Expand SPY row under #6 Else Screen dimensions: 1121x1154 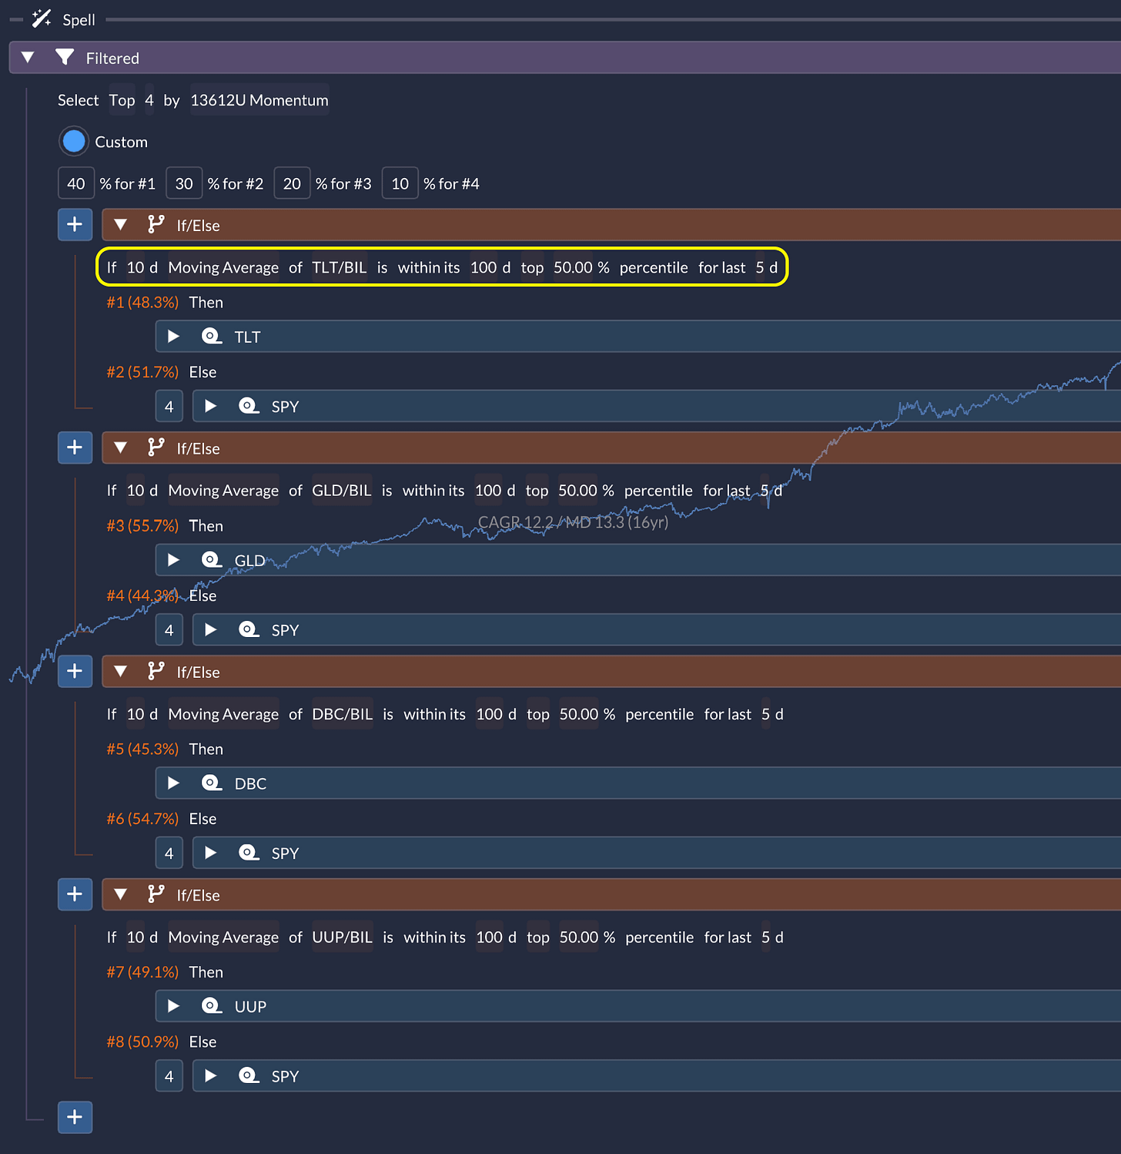[211, 853]
